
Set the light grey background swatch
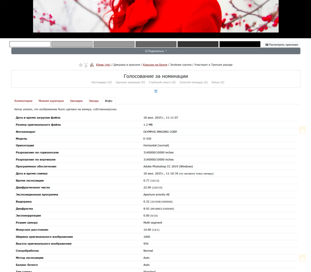[x=72, y=44]
